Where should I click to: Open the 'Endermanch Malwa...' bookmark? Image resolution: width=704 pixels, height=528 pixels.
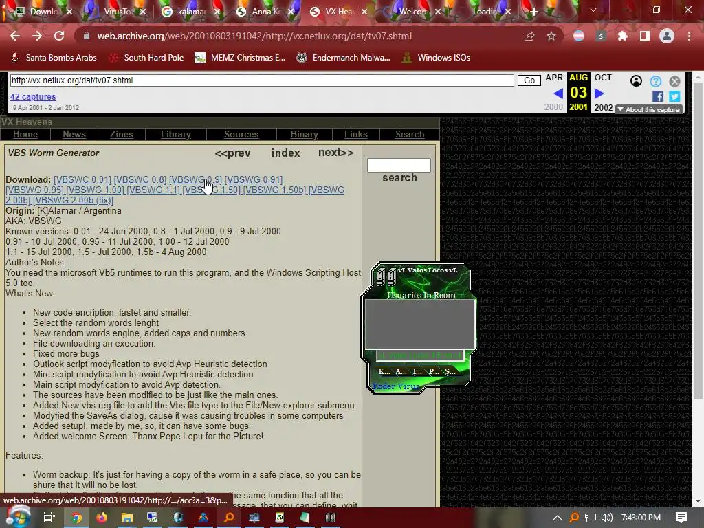click(x=344, y=58)
